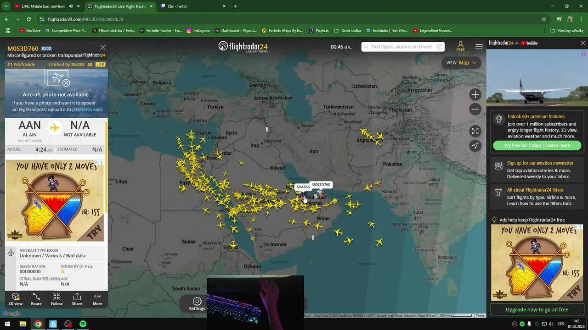The height and width of the screenshot is (330, 588).
Task: Open the 3D view of the flight
Action: 15,299
